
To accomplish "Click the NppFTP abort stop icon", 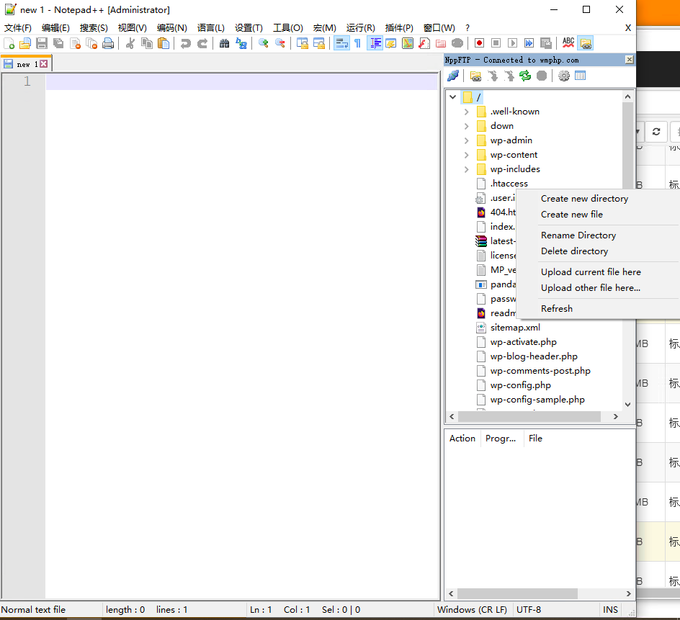I will (542, 76).
